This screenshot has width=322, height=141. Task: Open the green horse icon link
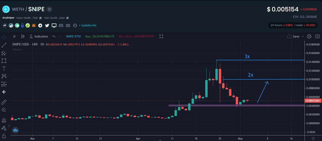(x=17, y=26)
